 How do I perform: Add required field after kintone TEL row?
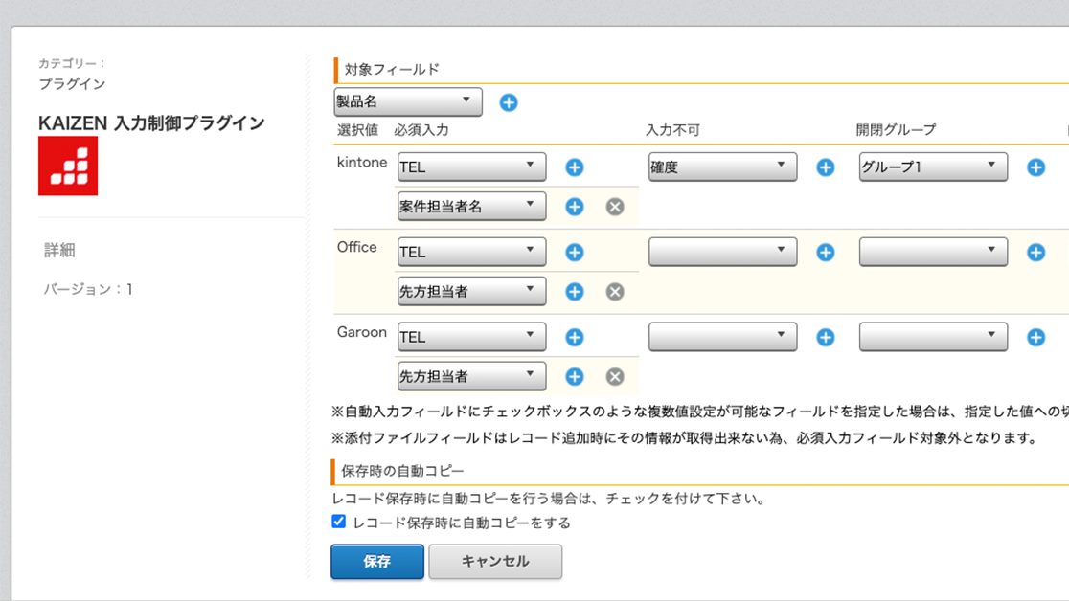(x=575, y=167)
